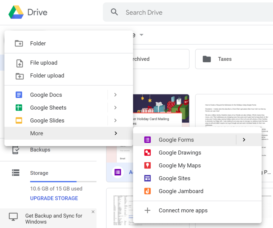Open the Storage sidebar item
Viewport: 273px width, 228px height.
39,173
